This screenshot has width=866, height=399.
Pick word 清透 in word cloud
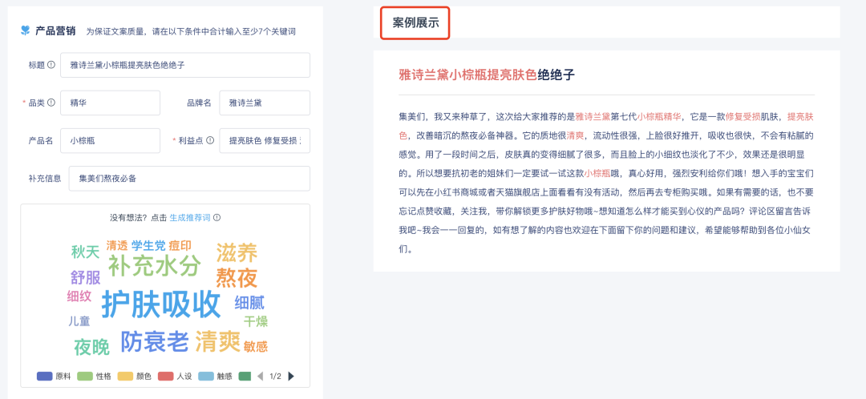[x=117, y=245]
